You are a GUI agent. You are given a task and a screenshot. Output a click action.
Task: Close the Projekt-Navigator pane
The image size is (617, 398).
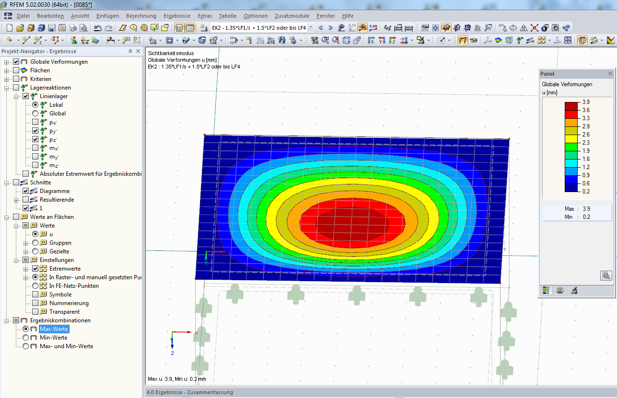pyautogui.click(x=138, y=51)
